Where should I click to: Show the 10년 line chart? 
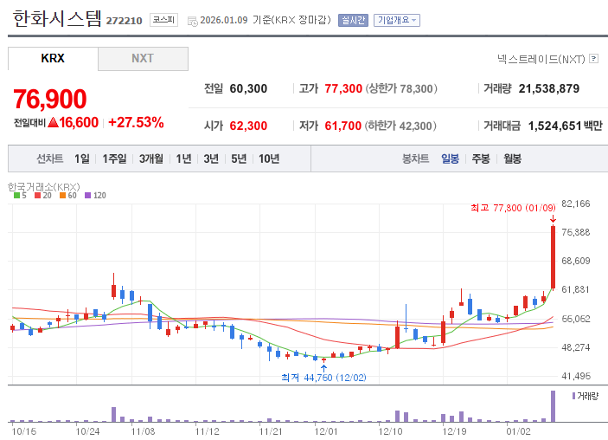click(269, 159)
